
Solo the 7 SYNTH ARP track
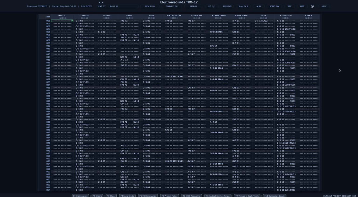pos(198,18)
